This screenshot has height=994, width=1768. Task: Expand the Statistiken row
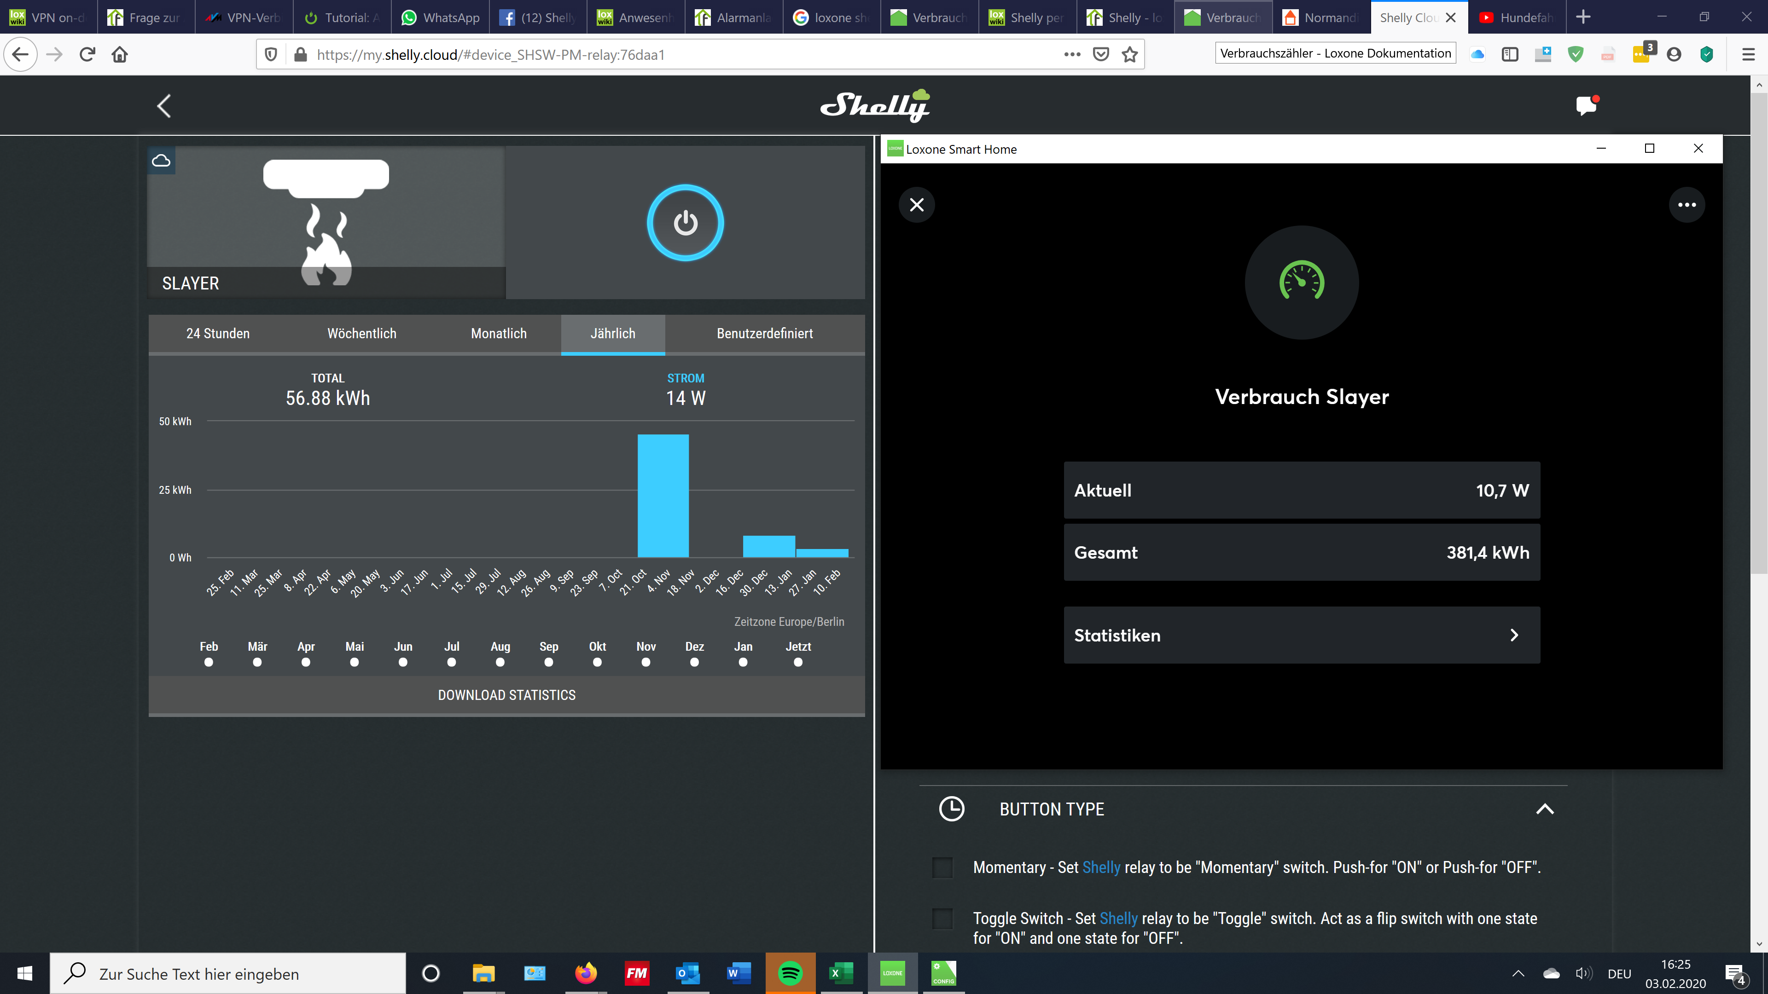(1301, 635)
